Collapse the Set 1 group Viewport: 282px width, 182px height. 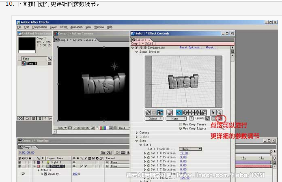(141, 145)
